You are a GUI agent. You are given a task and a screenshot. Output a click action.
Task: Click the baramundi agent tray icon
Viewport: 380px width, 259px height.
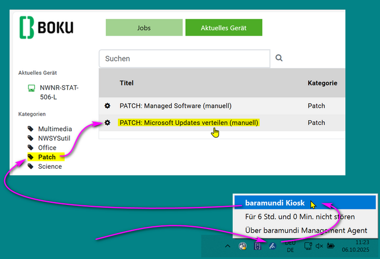pyautogui.click(x=272, y=246)
